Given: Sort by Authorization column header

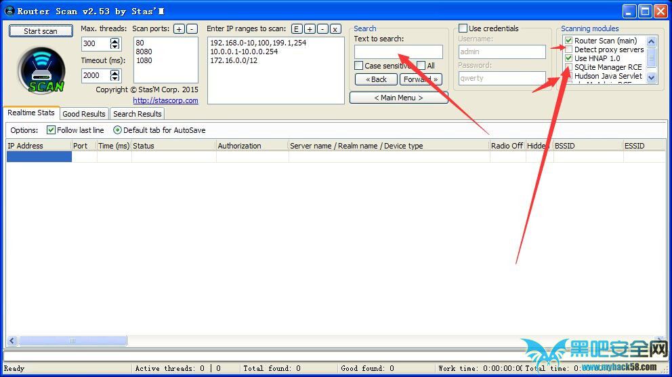Looking at the screenshot, I should (252, 146).
